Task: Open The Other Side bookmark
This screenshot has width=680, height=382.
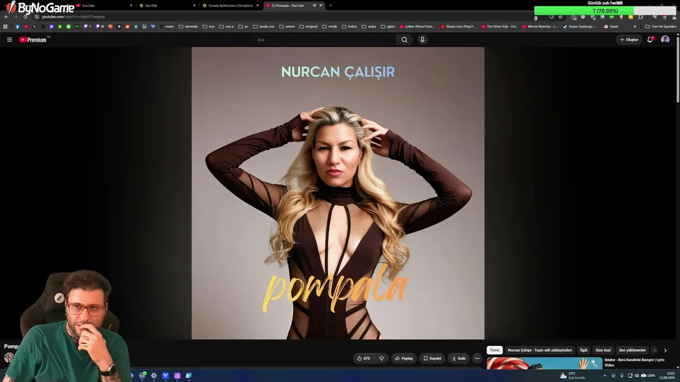Action: point(499,27)
